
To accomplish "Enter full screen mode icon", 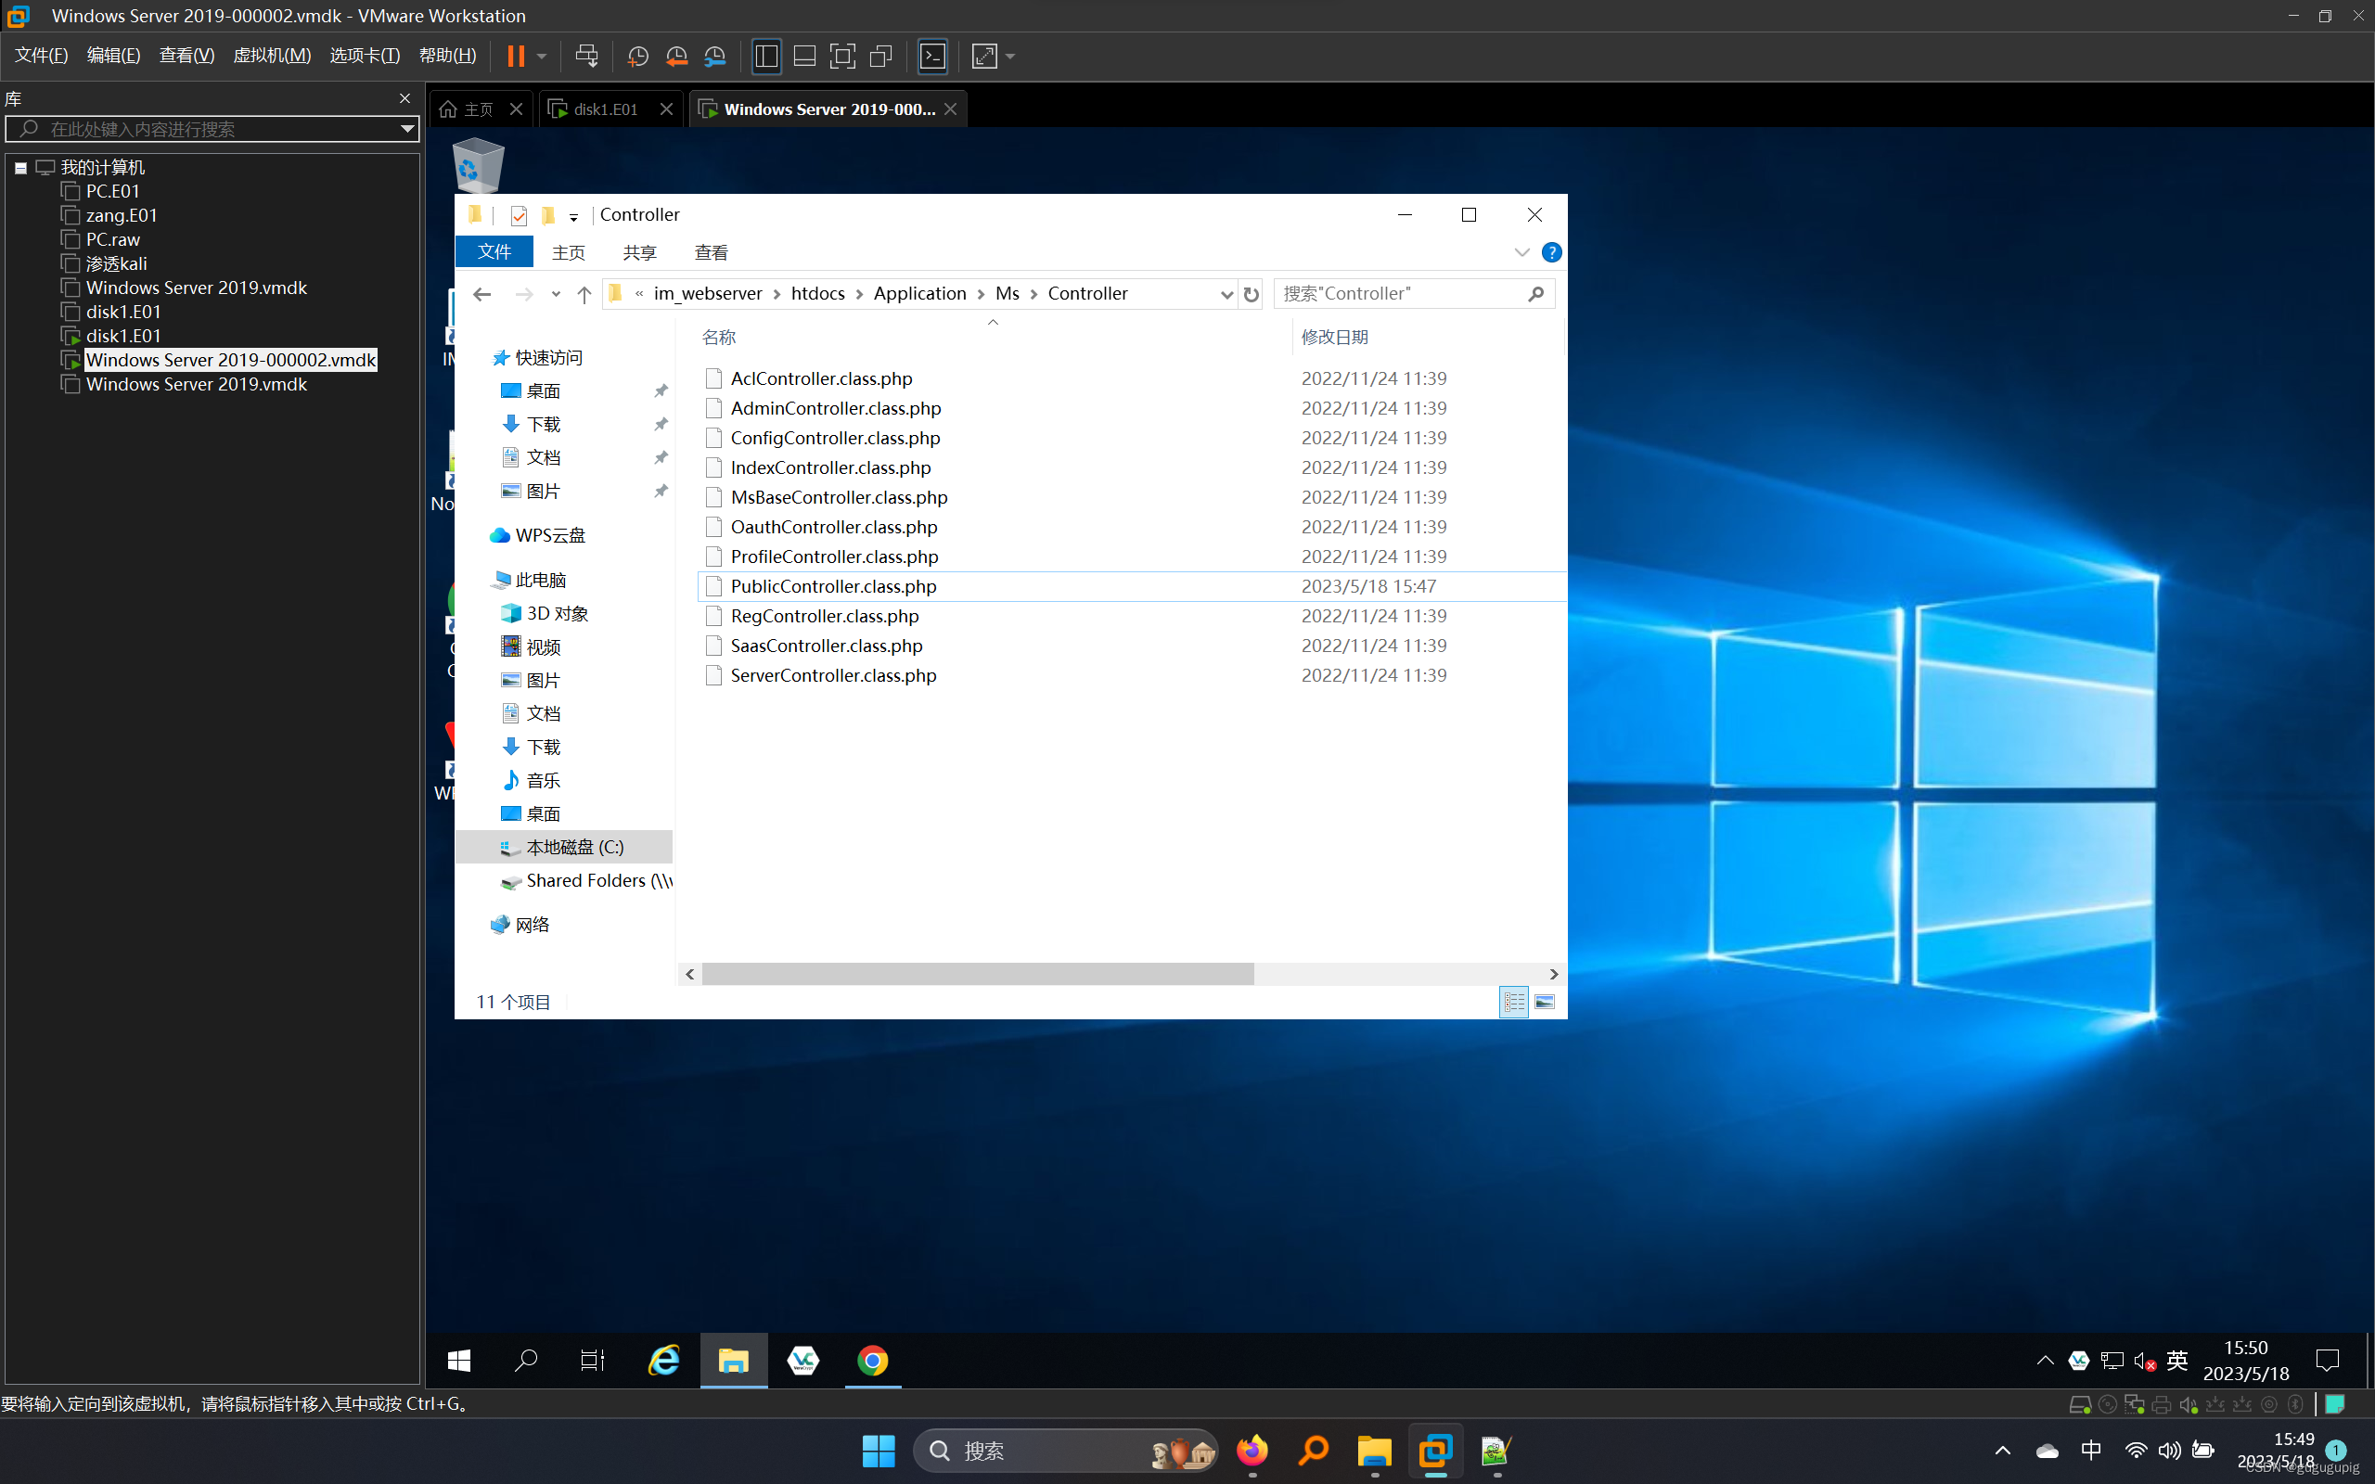I will pyautogui.click(x=842, y=56).
